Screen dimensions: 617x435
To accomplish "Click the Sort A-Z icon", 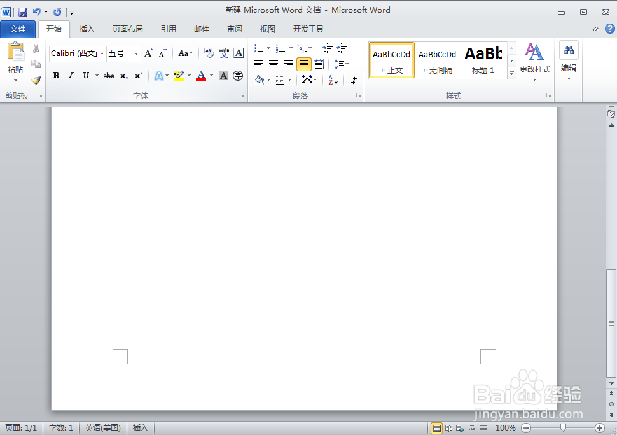I will [333, 80].
